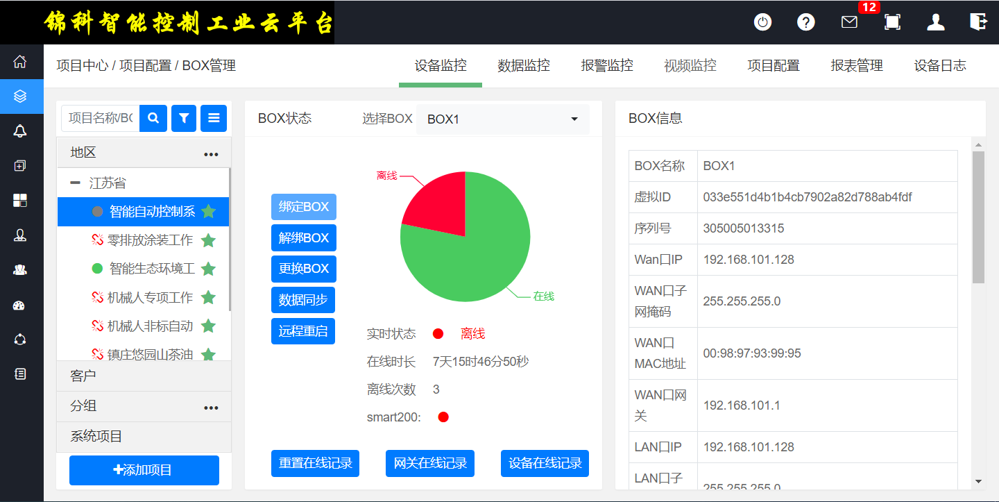
Task: Open the help question-mark icon
Action: click(805, 22)
